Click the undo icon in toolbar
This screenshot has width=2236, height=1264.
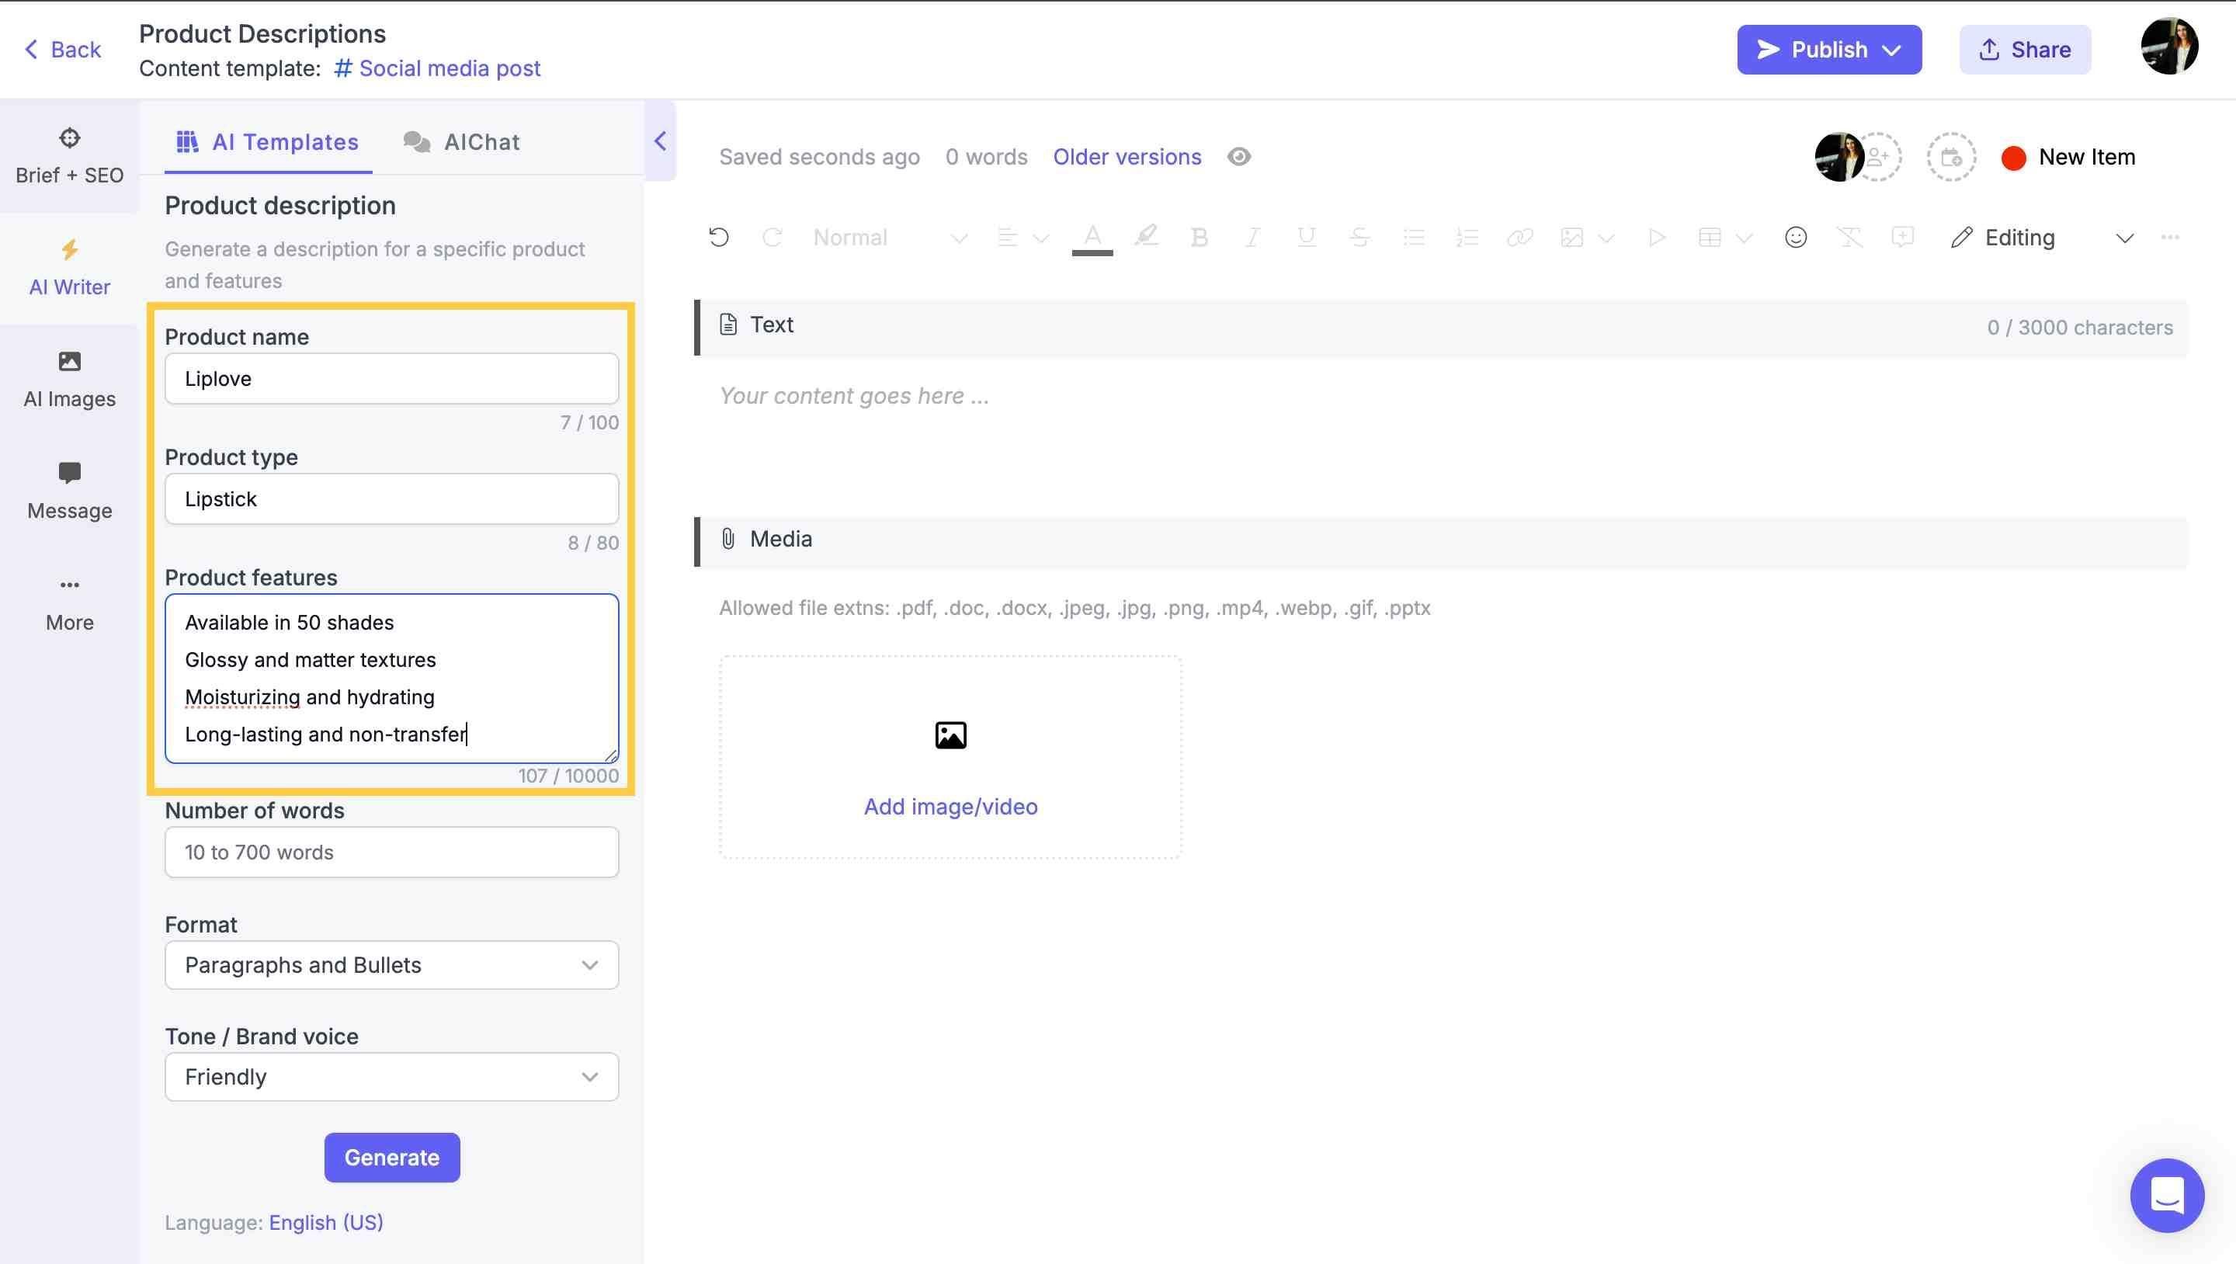pyautogui.click(x=719, y=238)
